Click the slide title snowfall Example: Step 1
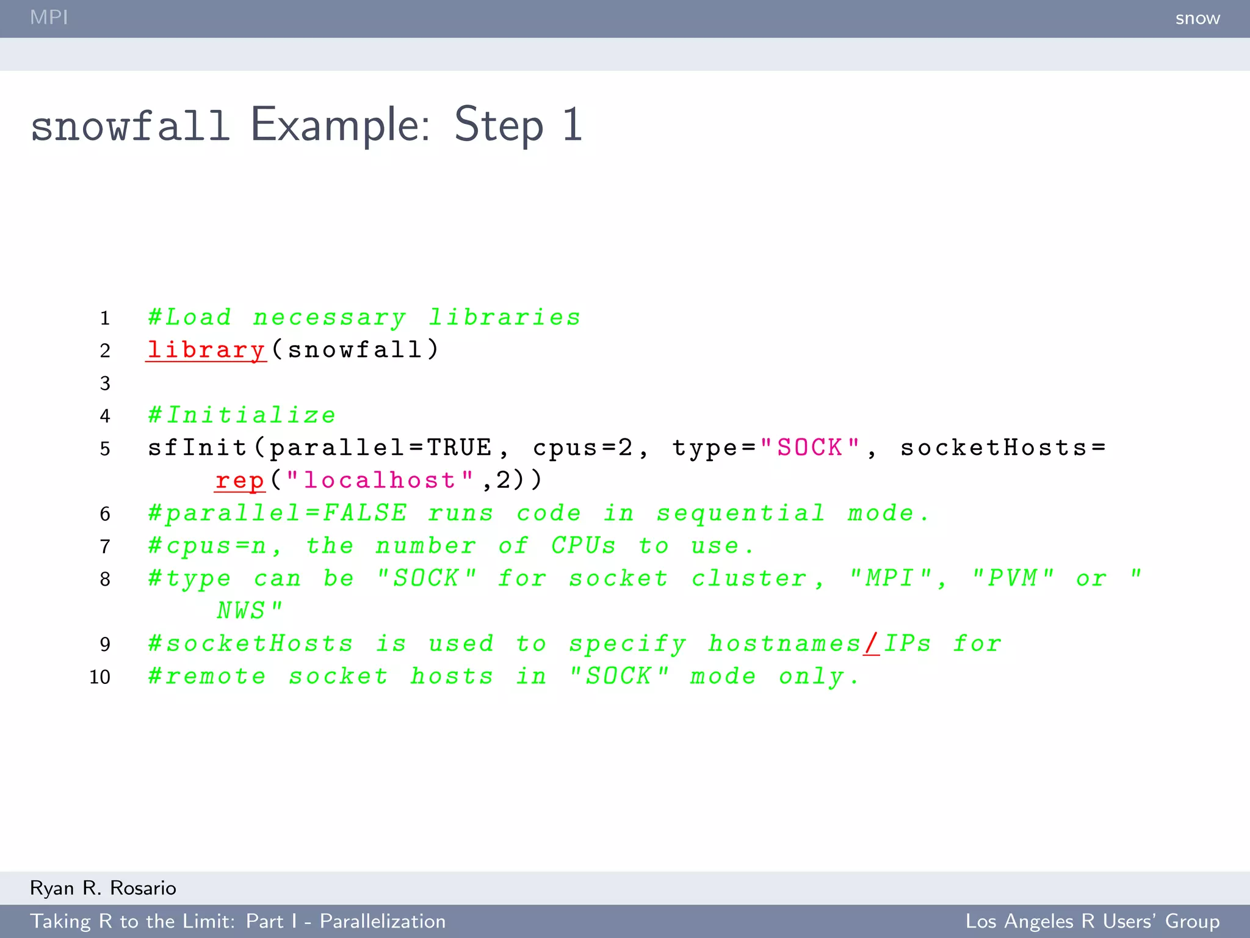 click(306, 125)
